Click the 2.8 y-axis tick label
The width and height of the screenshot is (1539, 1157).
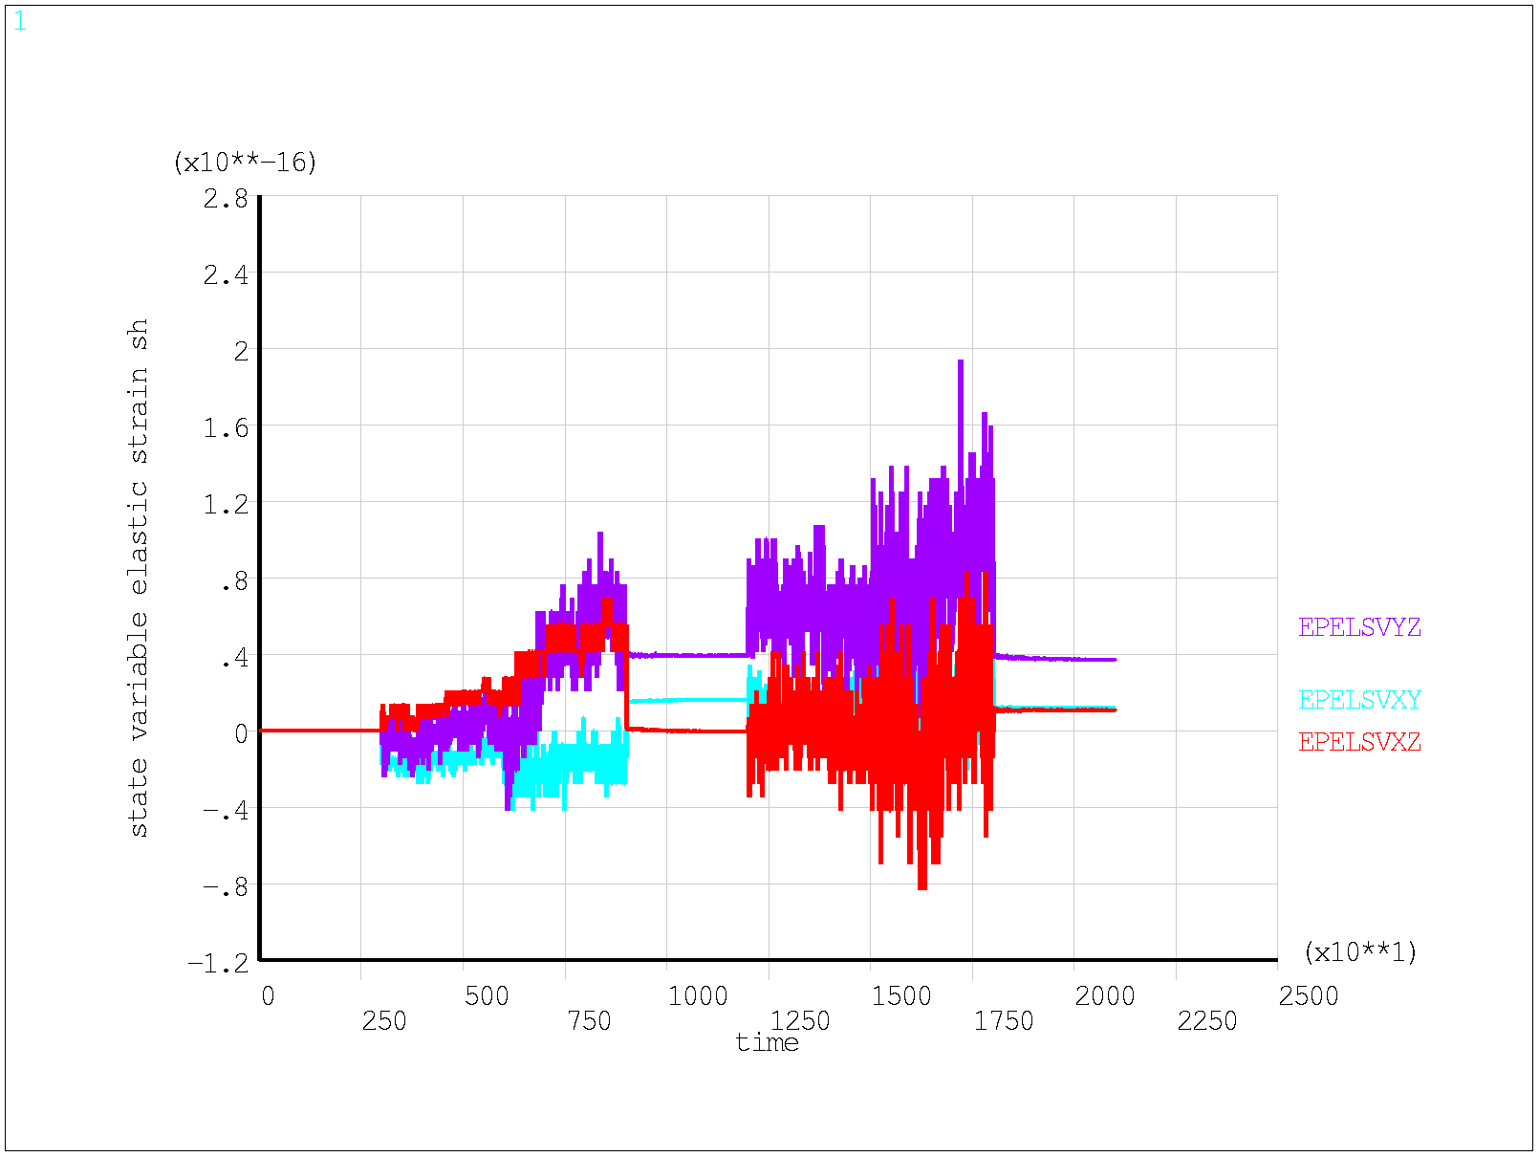(x=225, y=199)
